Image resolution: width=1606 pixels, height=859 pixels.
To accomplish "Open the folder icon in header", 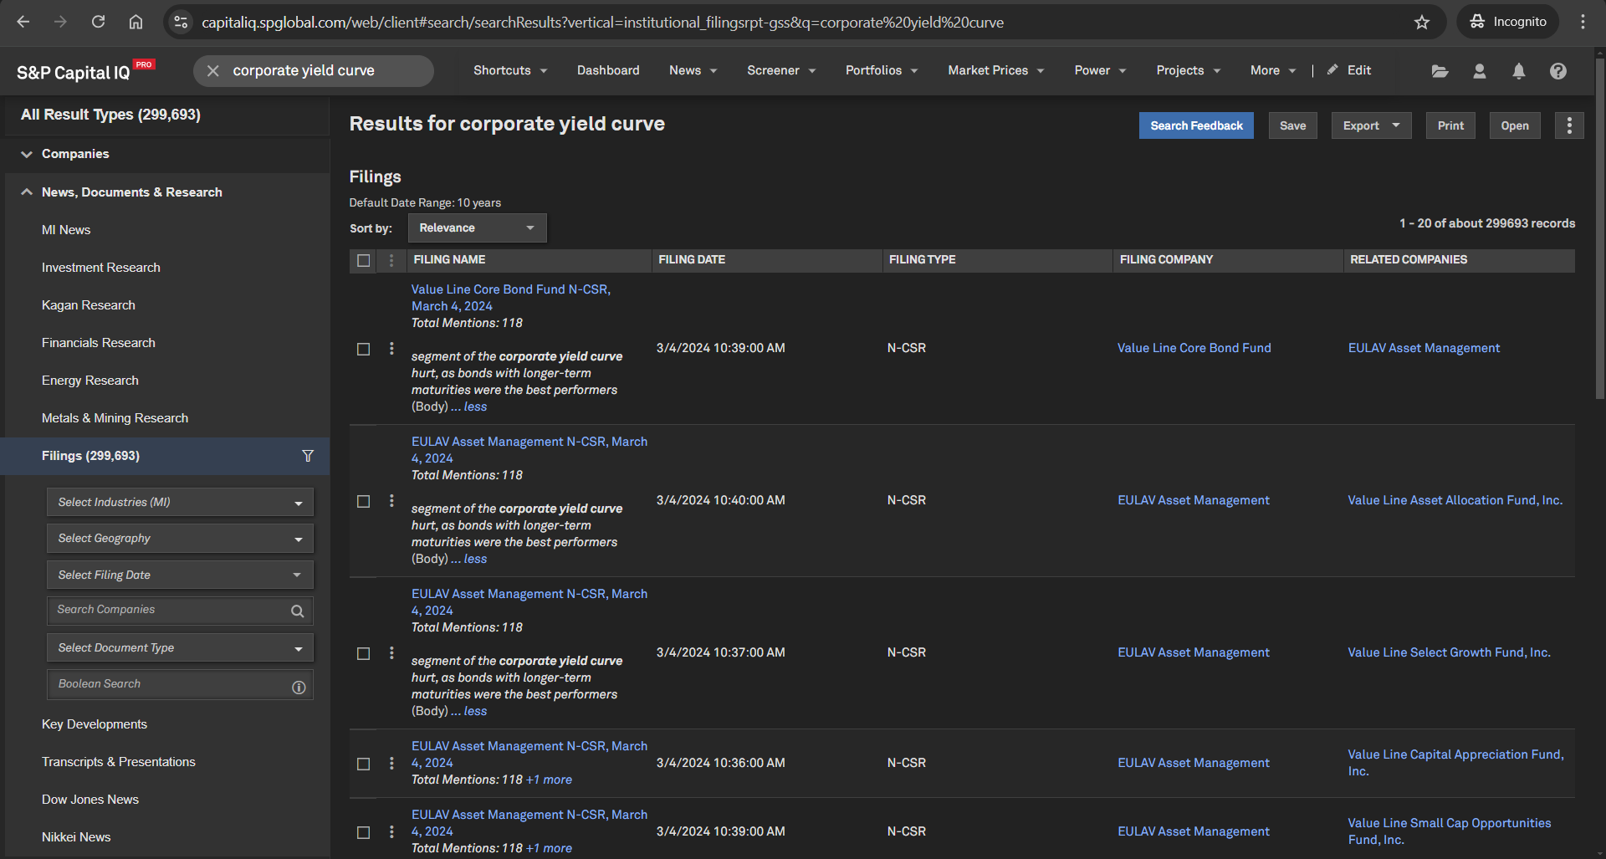I will point(1440,71).
